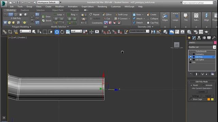
Task: Toggle the Edge constraint button
Action: (x=110, y=23)
